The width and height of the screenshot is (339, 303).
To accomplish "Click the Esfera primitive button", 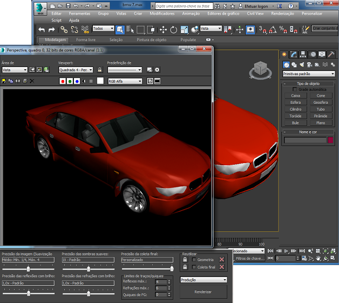I will [x=295, y=102].
